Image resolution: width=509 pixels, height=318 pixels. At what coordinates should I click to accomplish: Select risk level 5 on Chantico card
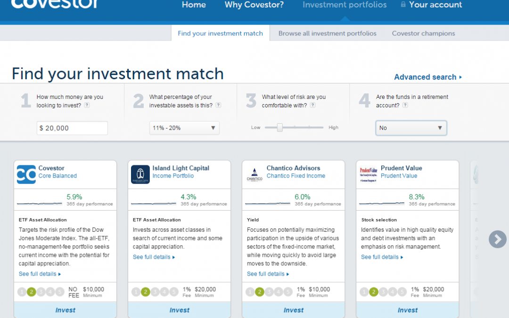(x=288, y=292)
